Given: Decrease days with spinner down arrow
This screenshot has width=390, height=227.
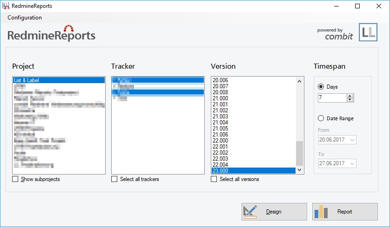Looking at the screenshot, I should tap(350, 100).
